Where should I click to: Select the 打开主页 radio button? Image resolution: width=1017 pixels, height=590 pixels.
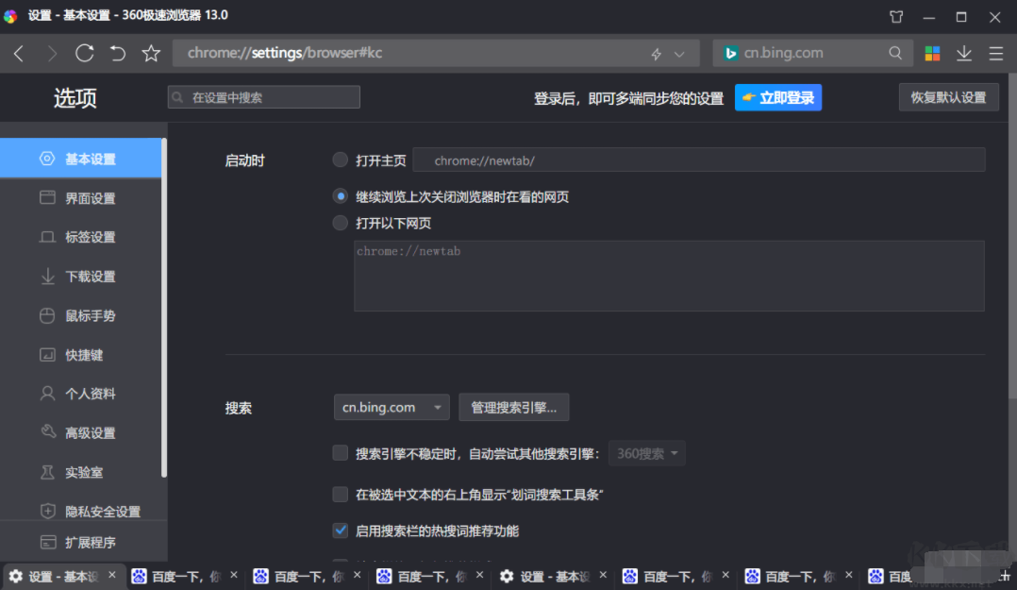(340, 160)
